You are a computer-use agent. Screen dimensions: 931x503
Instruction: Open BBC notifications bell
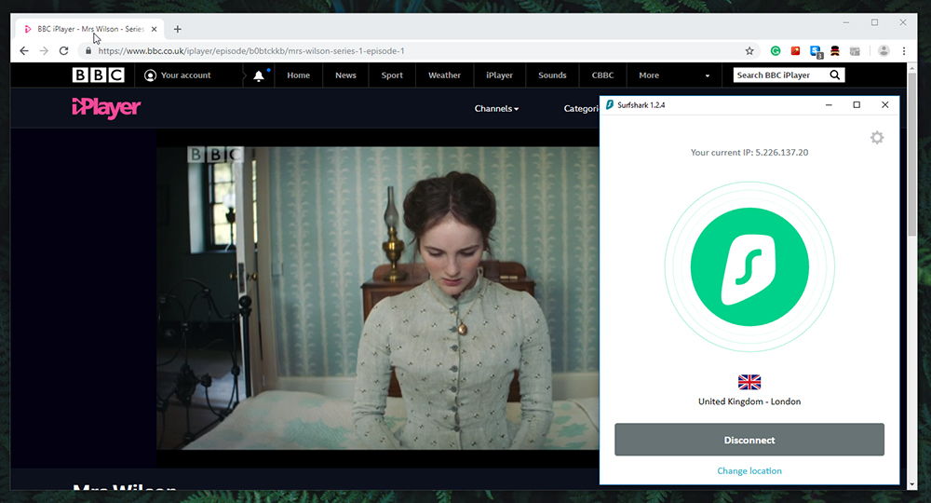(x=259, y=75)
